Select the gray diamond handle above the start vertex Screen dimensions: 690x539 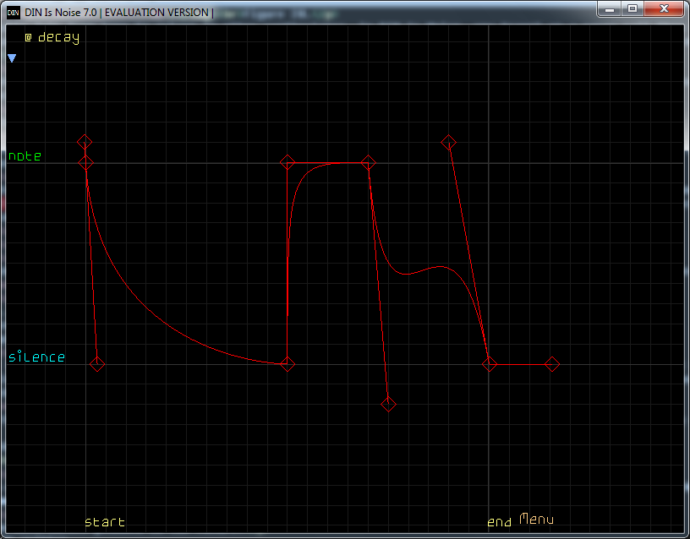point(85,142)
